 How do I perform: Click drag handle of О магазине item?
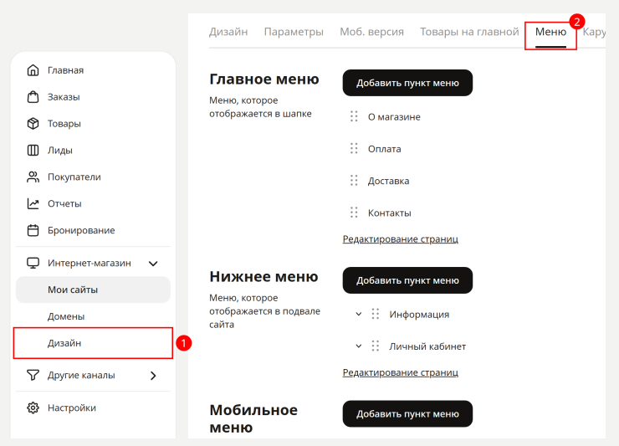354,116
